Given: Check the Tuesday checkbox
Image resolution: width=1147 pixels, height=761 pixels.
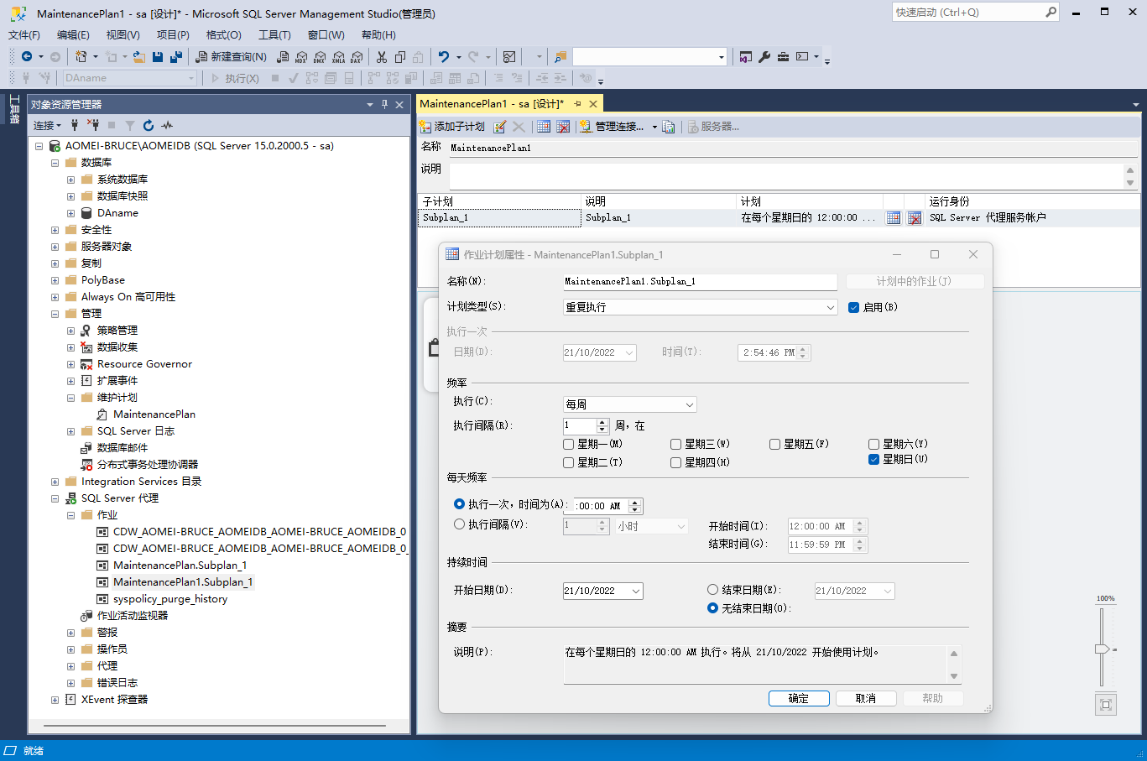Looking at the screenshot, I should [569, 462].
